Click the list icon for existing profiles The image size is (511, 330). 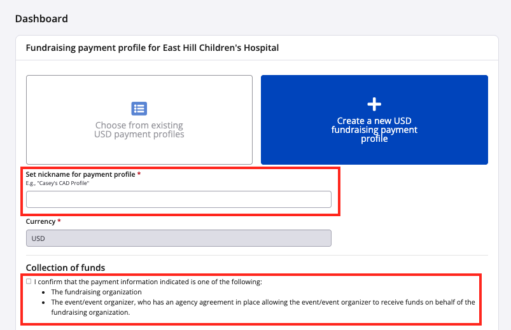tap(139, 108)
